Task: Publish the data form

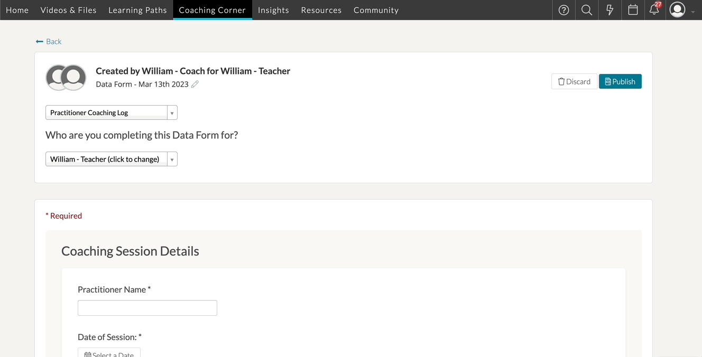Action: [620, 81]
